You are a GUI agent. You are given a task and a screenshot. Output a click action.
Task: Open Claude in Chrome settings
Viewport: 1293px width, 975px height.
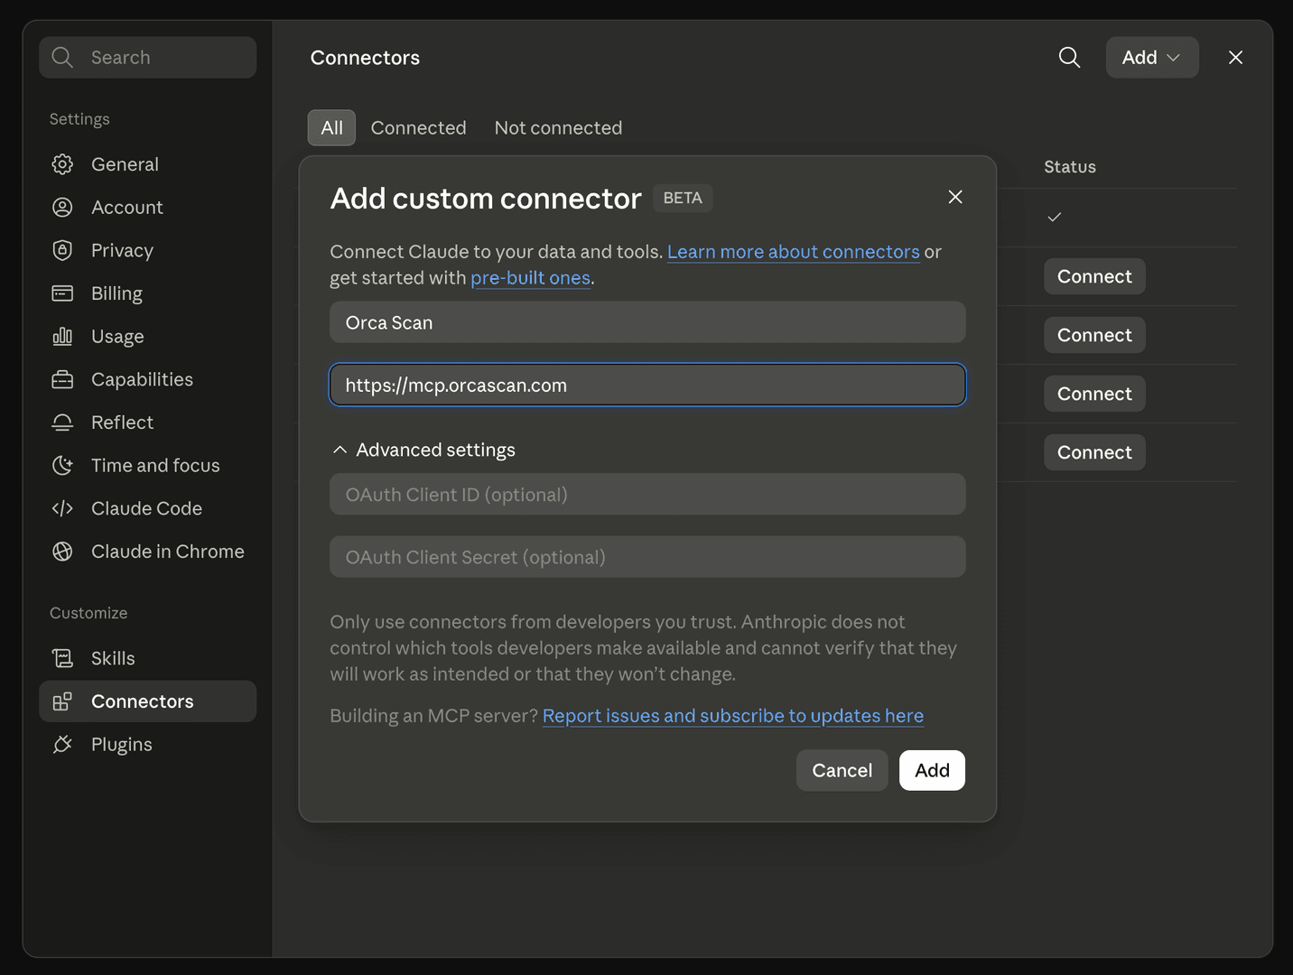click(x=148, y=552)
